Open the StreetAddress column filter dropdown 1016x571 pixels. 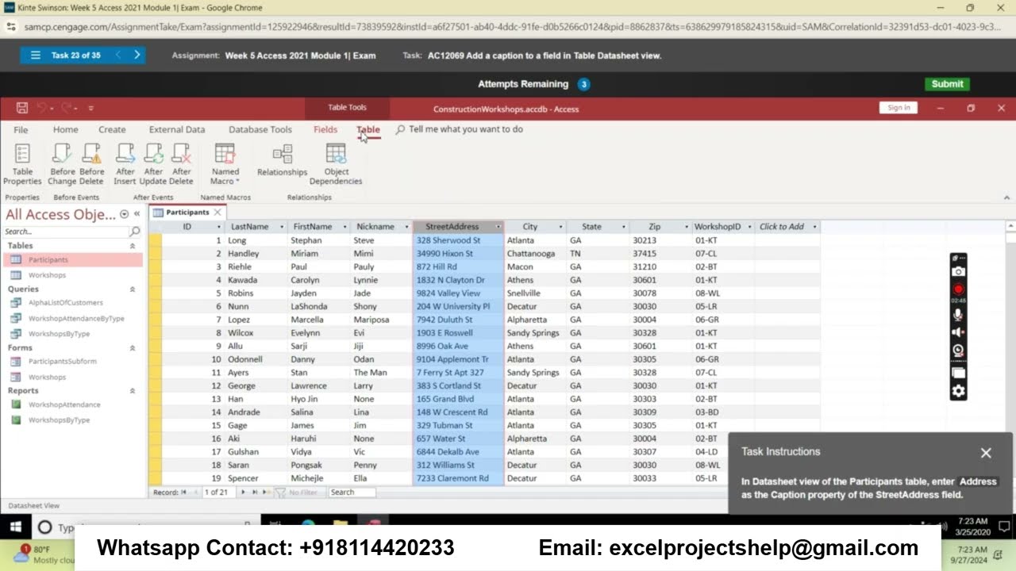click(498, 227)
